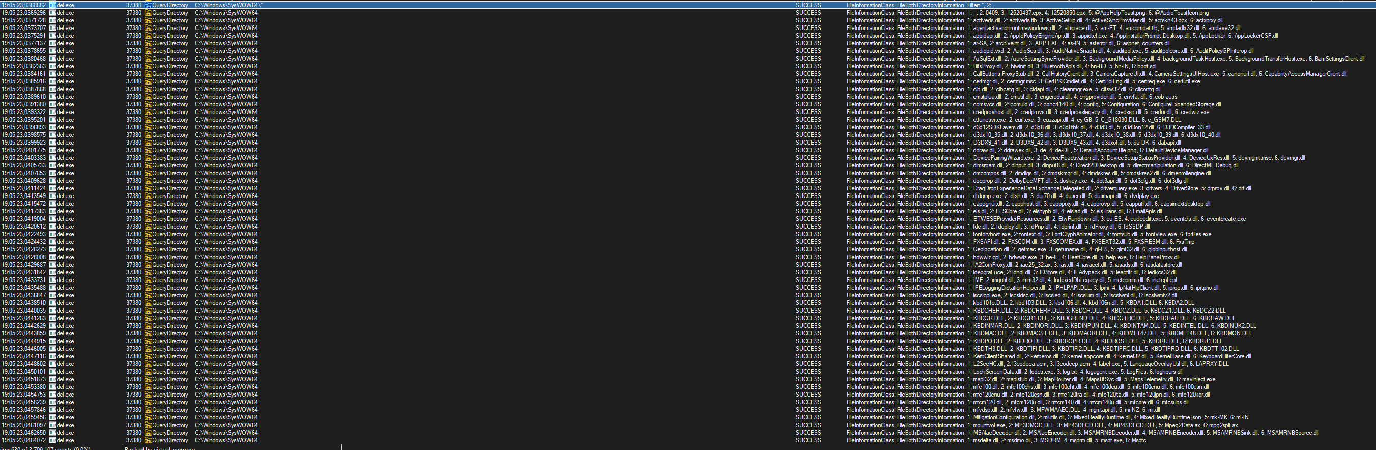The height and width of the screenshot is (450, 1376).
Task: Click the del.exe process icon in row 19:05:23,0389610
Action: pyautogui.click(x=52, y=97)
